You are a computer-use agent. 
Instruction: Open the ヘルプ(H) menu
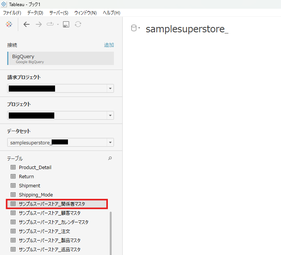(112, 13)
